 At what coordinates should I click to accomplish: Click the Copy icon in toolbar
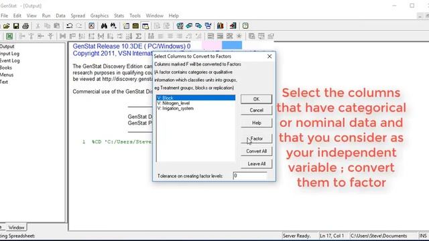click(47, 26)
